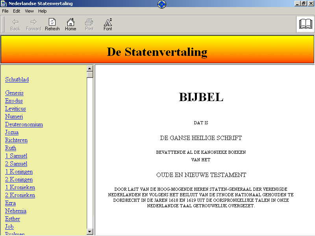315x236 pixels.
Task: Reload the page with Refresh icon
Action: (x=52, y=22)
